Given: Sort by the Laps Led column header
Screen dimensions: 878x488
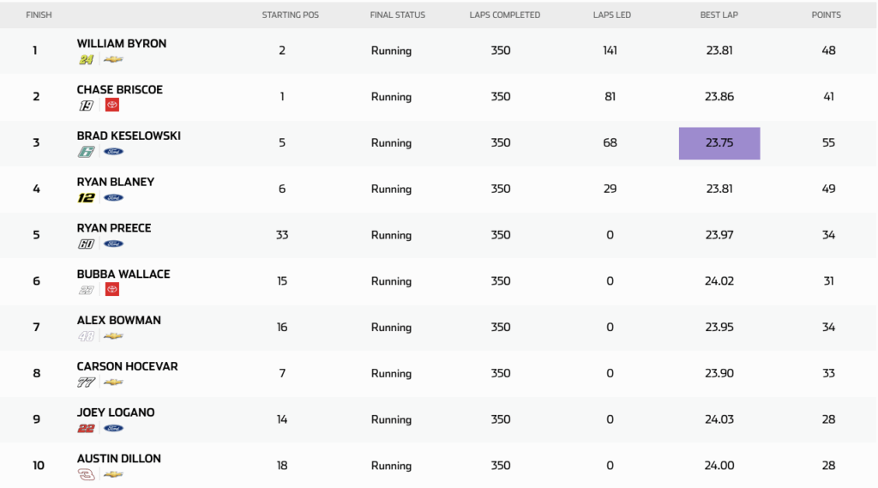Looking at the screenshot, I should click(x=611, y=15).
